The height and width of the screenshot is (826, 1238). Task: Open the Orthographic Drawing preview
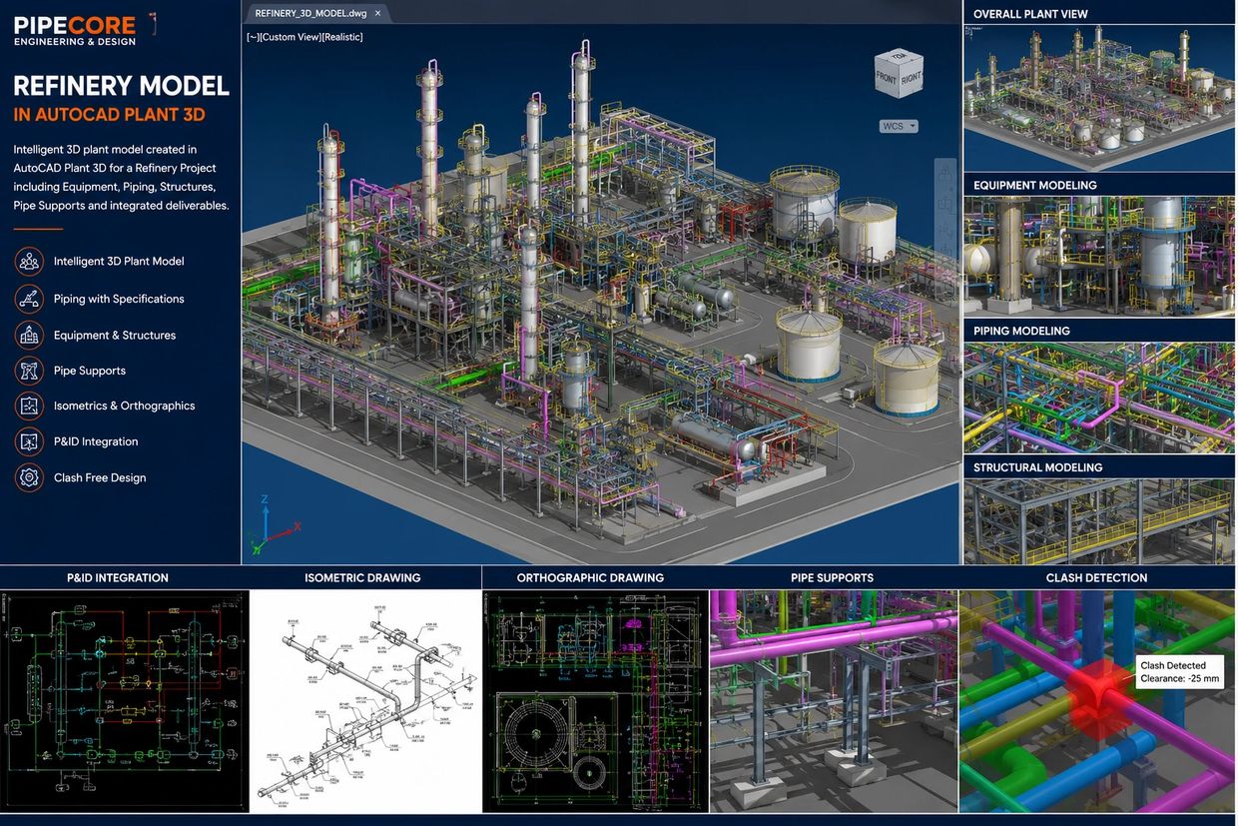[x=596, y=700]
